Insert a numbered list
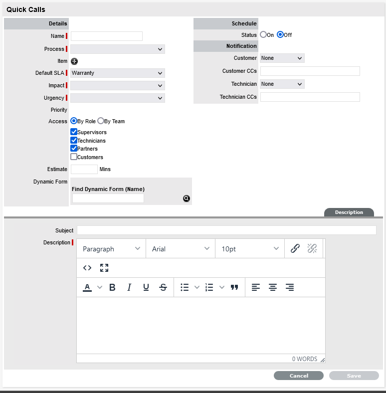The height and width of the screenshot is (393, 386). tap(209, 287)
